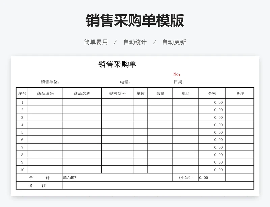Click the 0.00 amount in row 8
Viewport: 270px width, 207px height.
pyautogui.click(x=218, y=155)
